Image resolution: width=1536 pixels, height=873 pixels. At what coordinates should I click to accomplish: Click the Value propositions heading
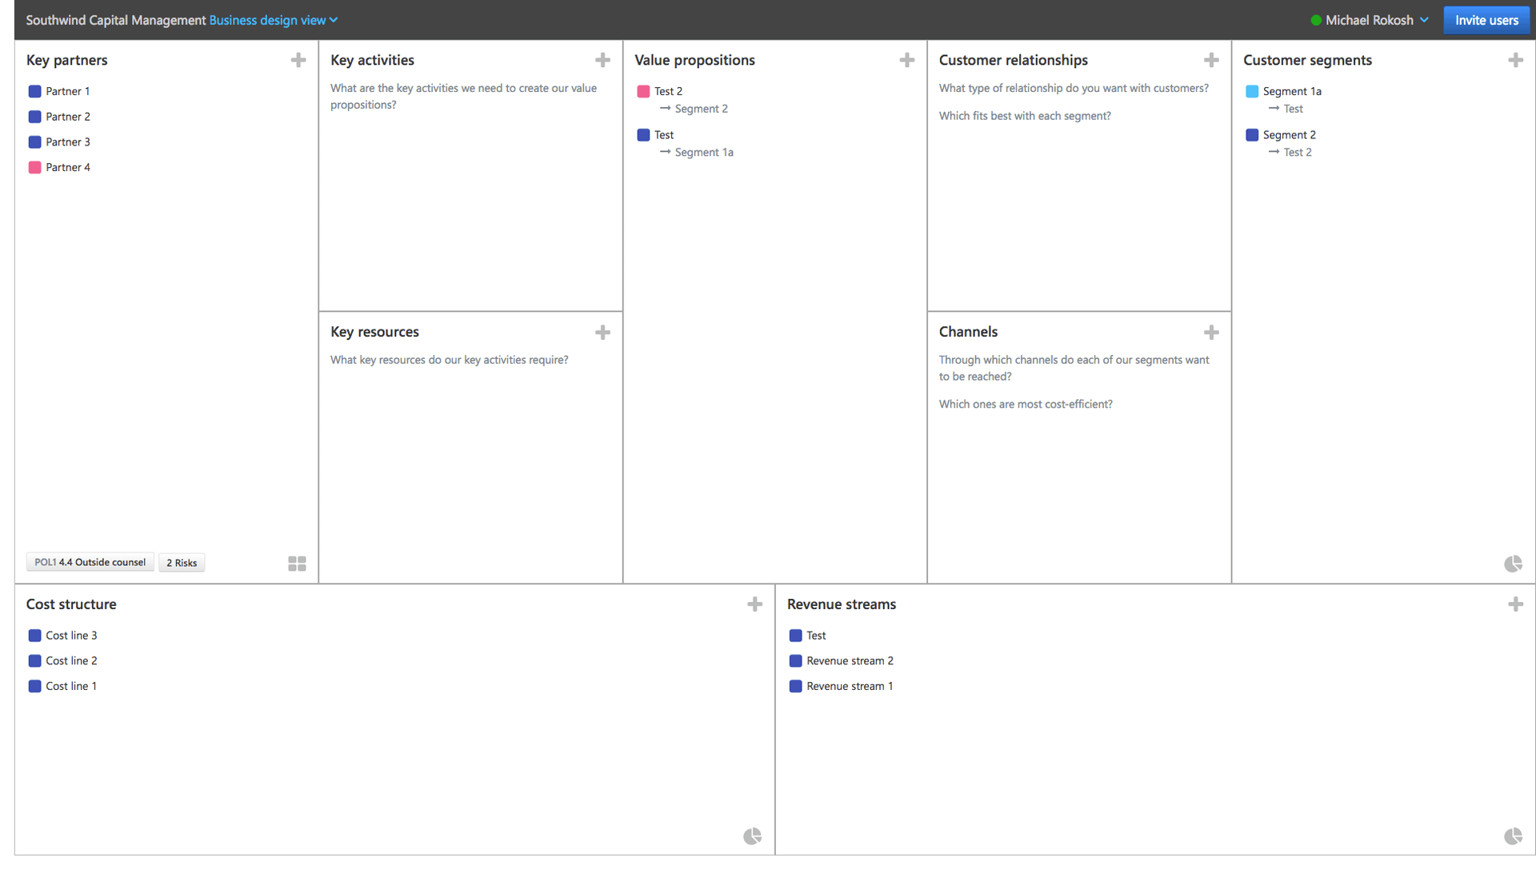click(x=694, y=60)
